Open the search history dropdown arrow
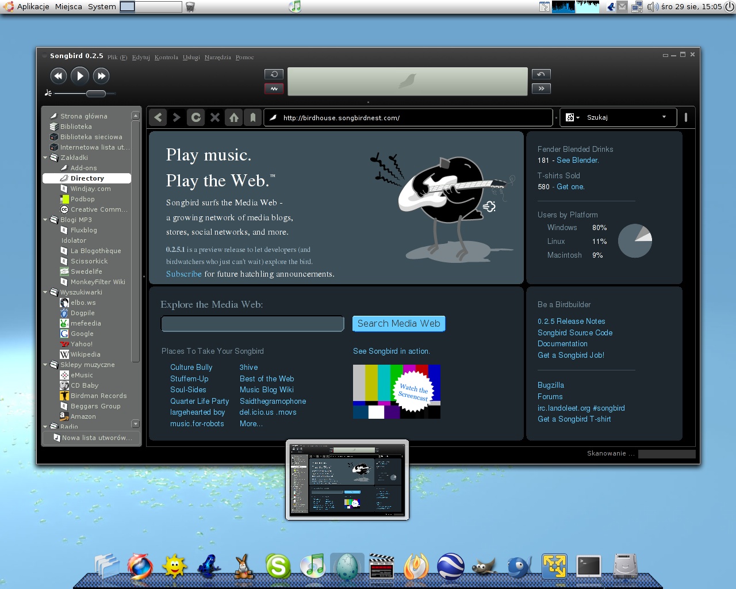Image resolution: width=736 pixels, height=589 pixels. (664, 117)
